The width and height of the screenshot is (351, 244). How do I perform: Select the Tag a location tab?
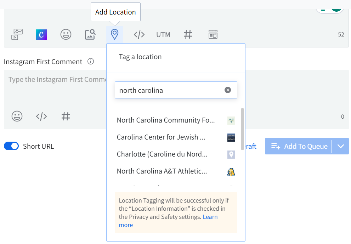pos(140,57)
